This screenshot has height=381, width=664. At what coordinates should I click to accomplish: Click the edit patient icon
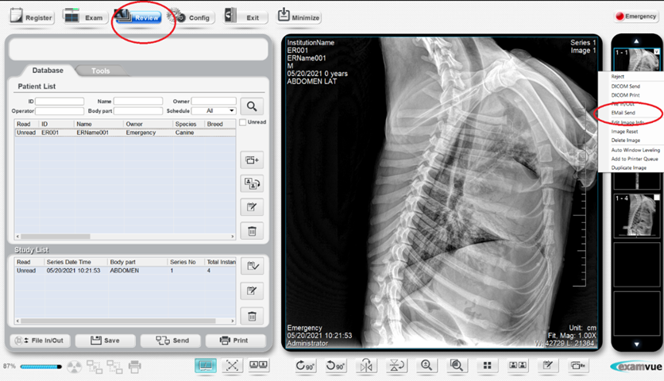252,207
